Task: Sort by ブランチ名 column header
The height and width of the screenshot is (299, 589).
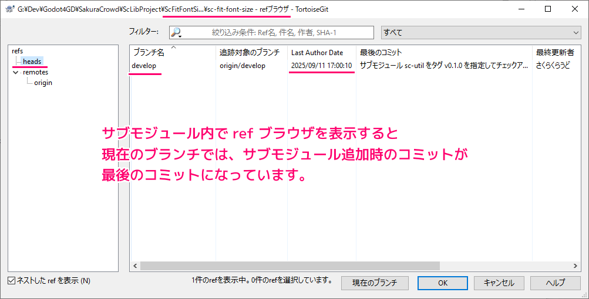Action: click(x=149, y=53)
